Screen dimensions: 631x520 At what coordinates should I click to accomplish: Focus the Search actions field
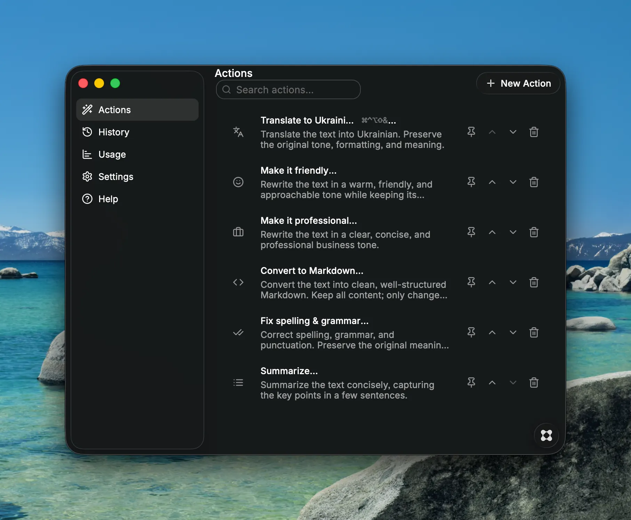[x=288, y=89]
